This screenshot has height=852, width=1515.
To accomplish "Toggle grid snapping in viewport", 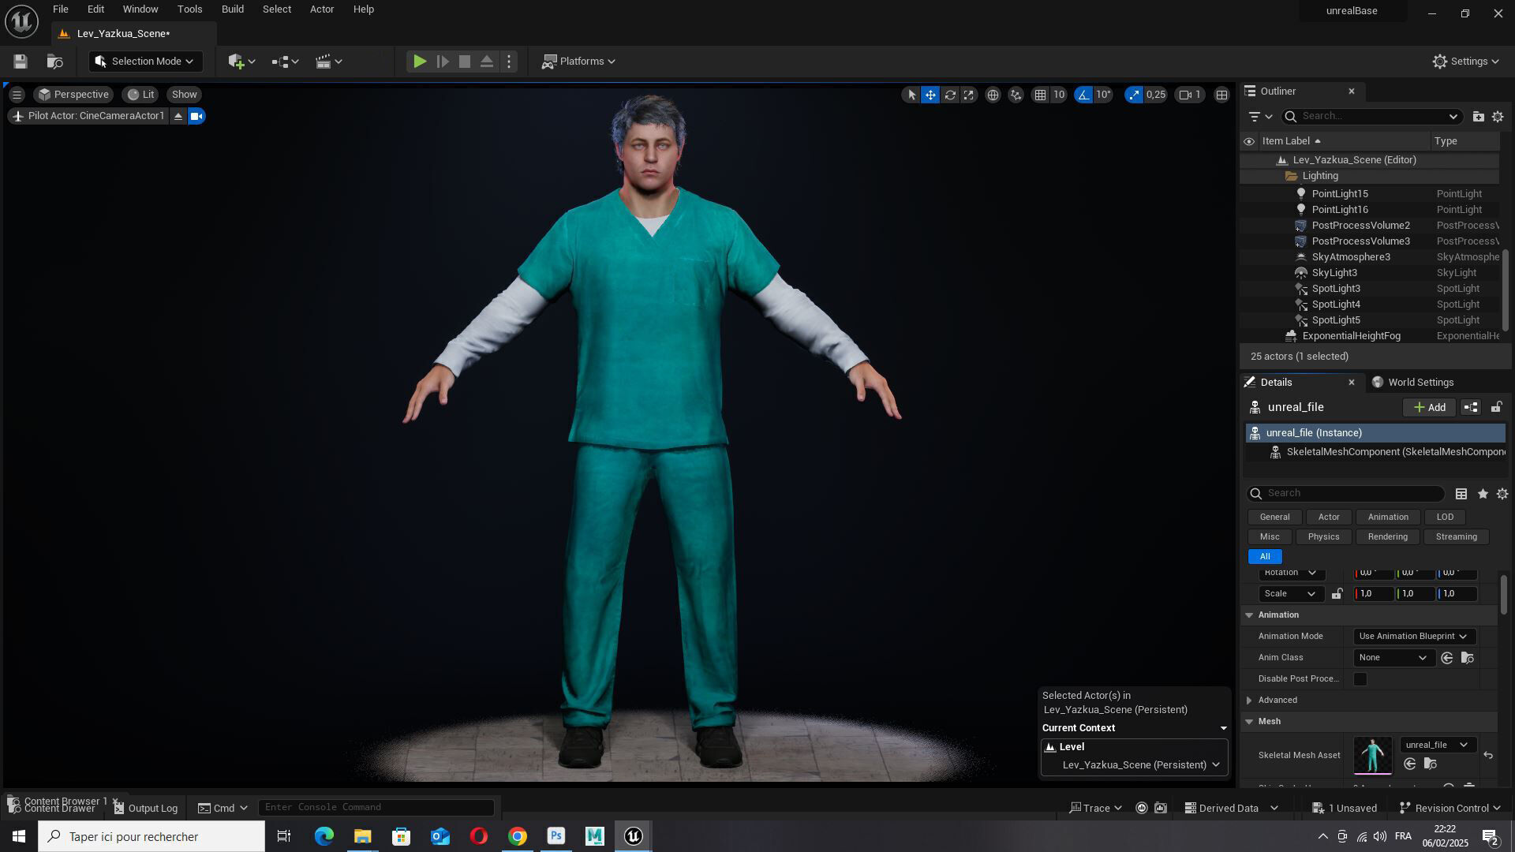I will click(1041, 95).
